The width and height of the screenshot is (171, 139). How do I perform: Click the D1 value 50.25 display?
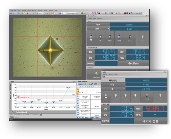pyautogui.click(x=106, y=52)
